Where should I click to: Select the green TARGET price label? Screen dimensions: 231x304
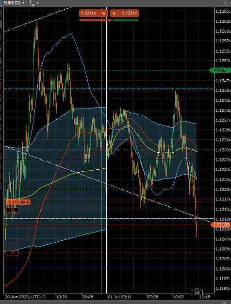[x=220, y=70]
